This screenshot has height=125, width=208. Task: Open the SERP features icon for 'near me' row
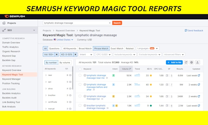(x=167, y=75)
